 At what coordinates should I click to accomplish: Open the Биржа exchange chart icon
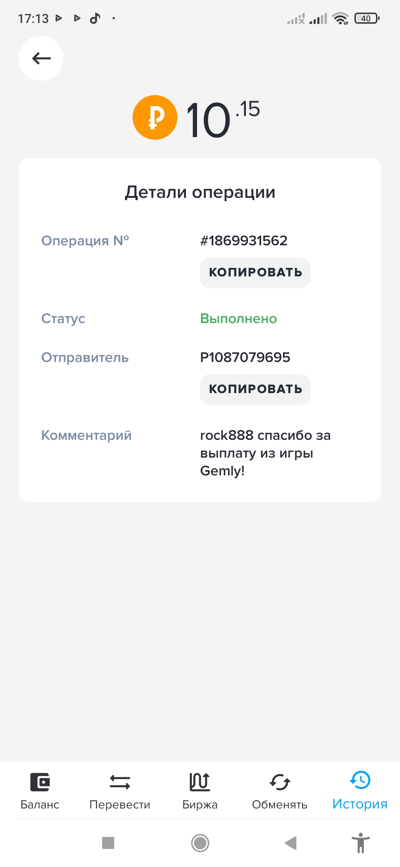200,782
